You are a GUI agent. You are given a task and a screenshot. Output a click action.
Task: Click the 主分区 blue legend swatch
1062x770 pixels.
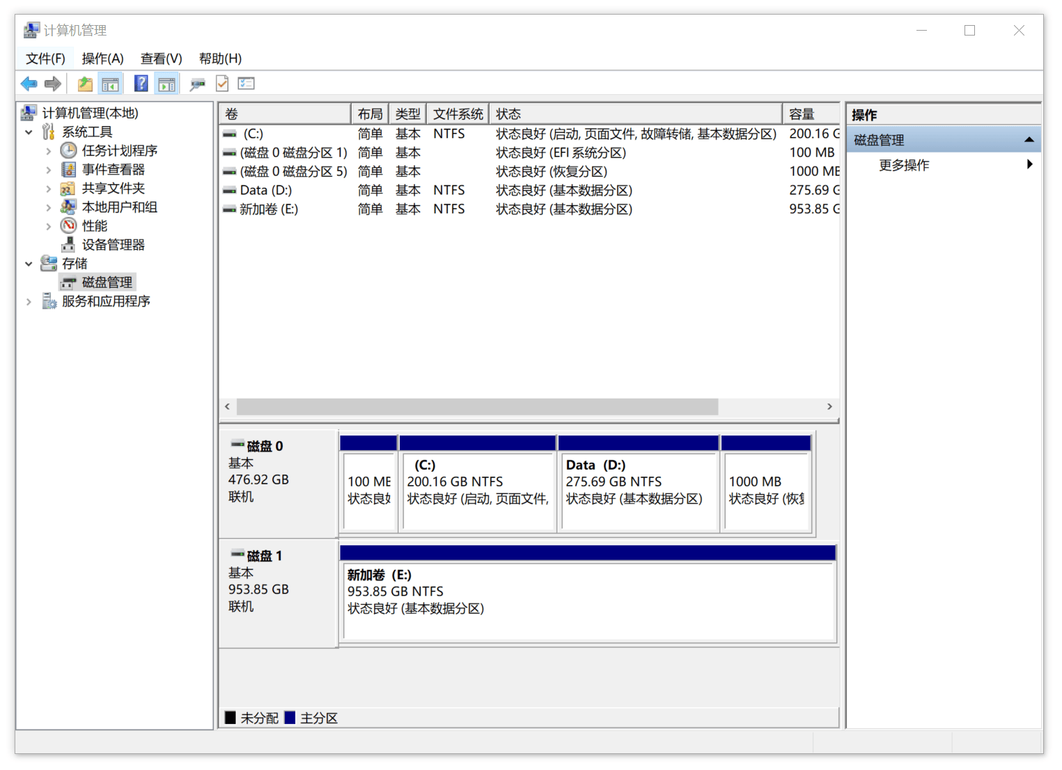(290, 718)
